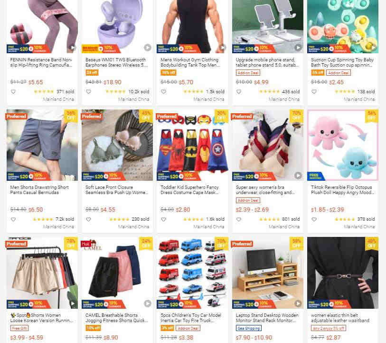Play video on women's bra product image
This screenshot has width=386, height=343.
pos(298,176)
